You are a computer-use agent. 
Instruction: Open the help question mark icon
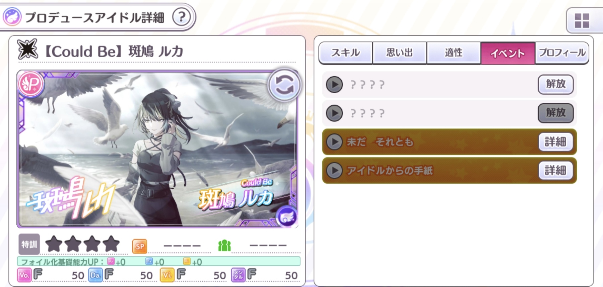(x=181, y=17)
